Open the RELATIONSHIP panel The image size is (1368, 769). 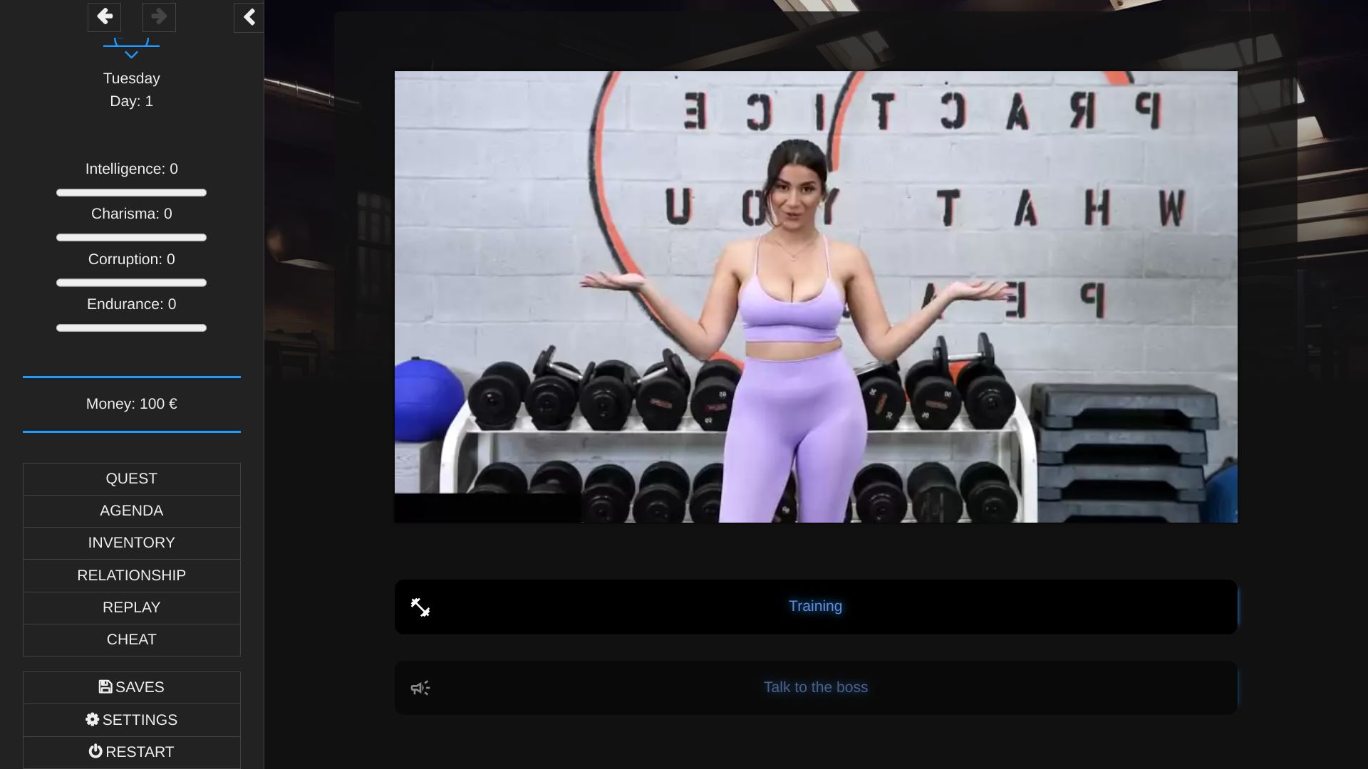(x=131, y=575)
